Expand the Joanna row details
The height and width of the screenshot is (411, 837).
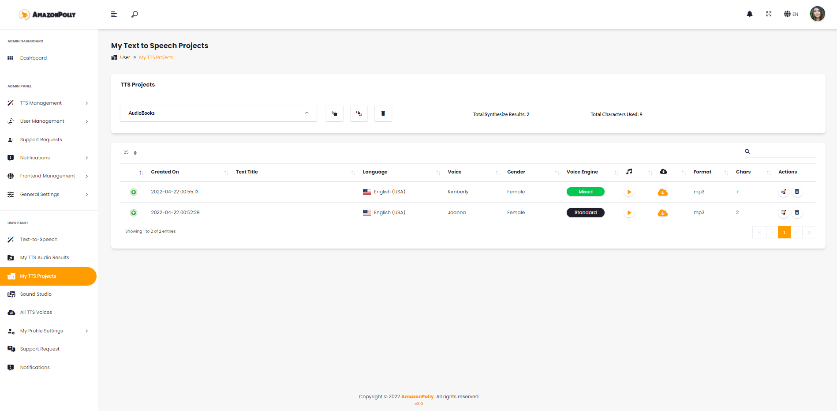pyautogui.click(x=134, y=213)
